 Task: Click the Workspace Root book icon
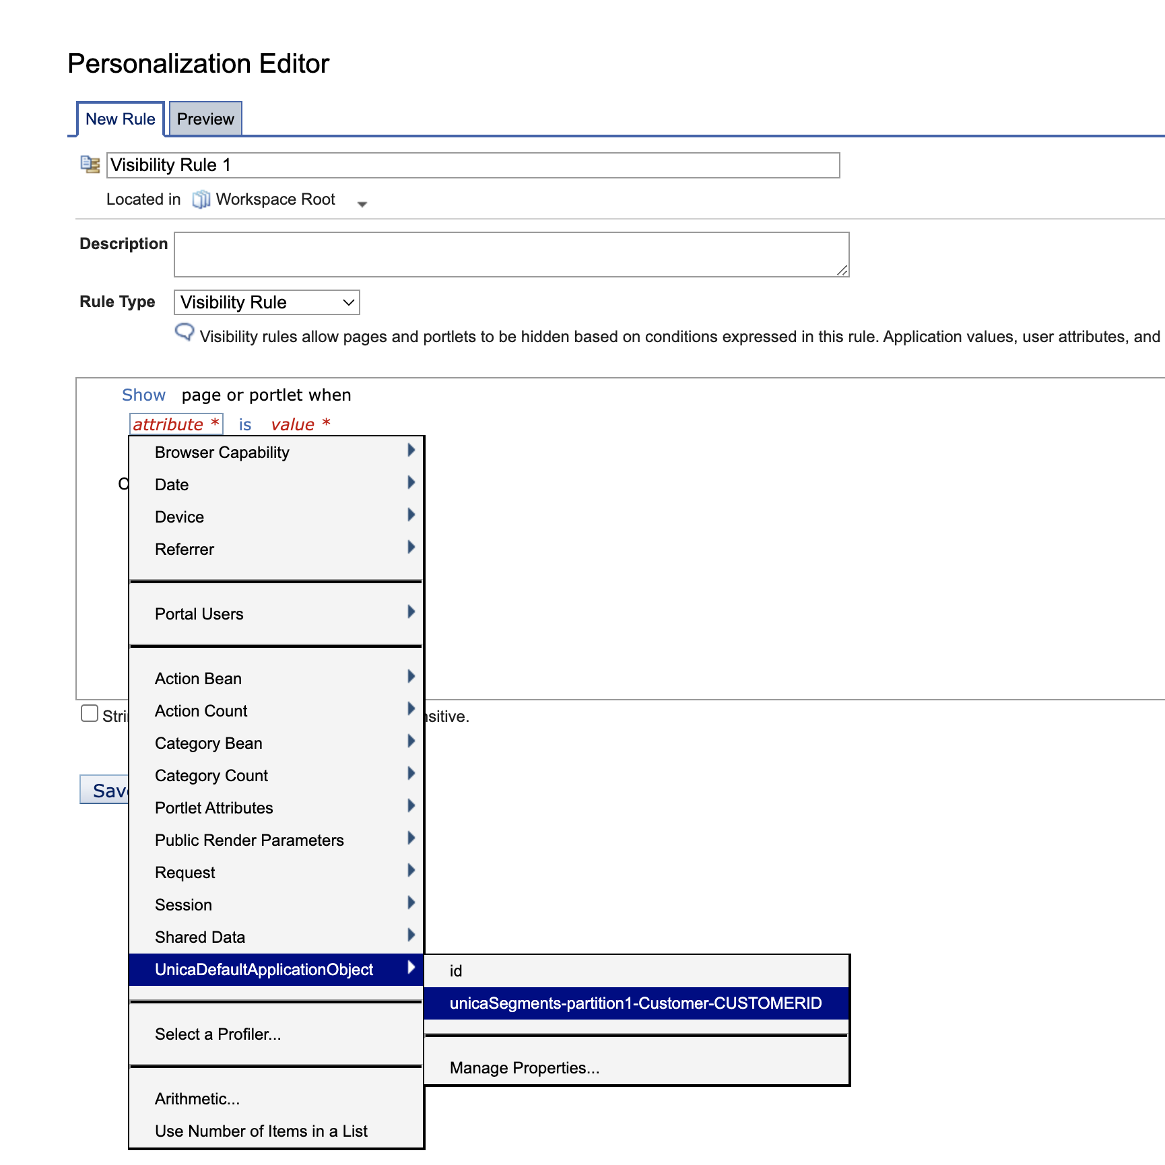point(201,199)
